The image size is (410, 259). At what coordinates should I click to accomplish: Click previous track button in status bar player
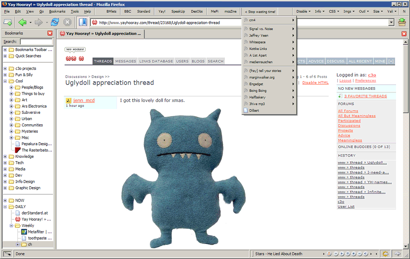pyautogui.click(x=336, y=253)
